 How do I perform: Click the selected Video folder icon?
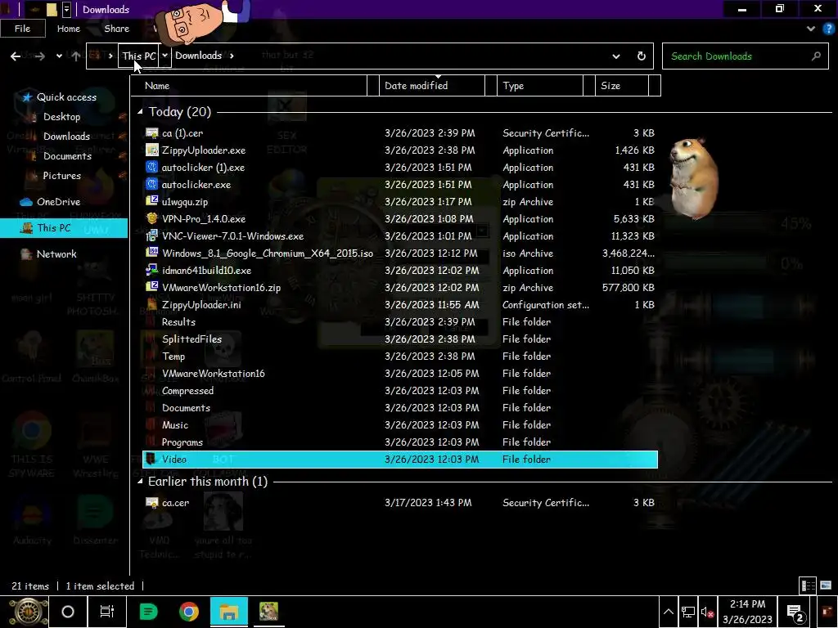point(151,460)
